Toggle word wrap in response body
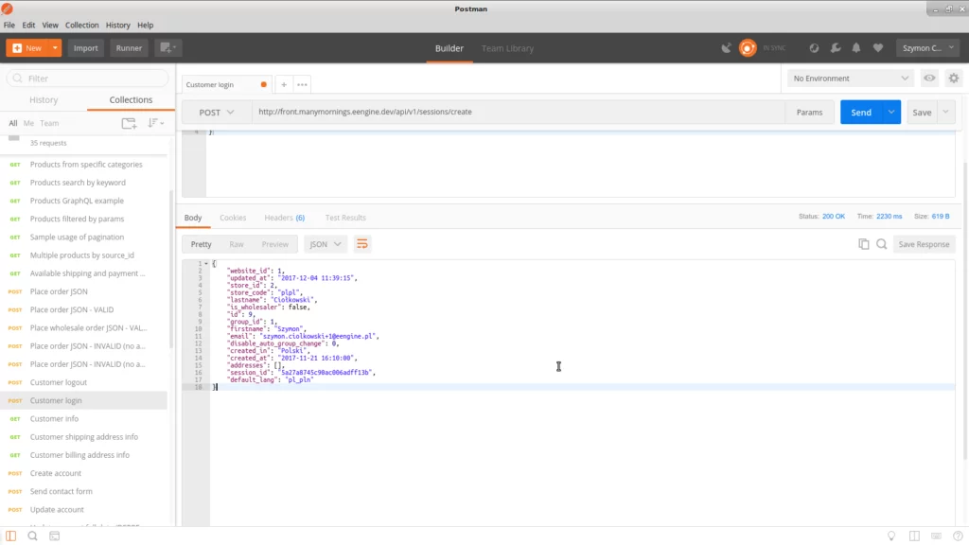The width and height of the screenshot is (969, 545). click(x=362, y=244)
